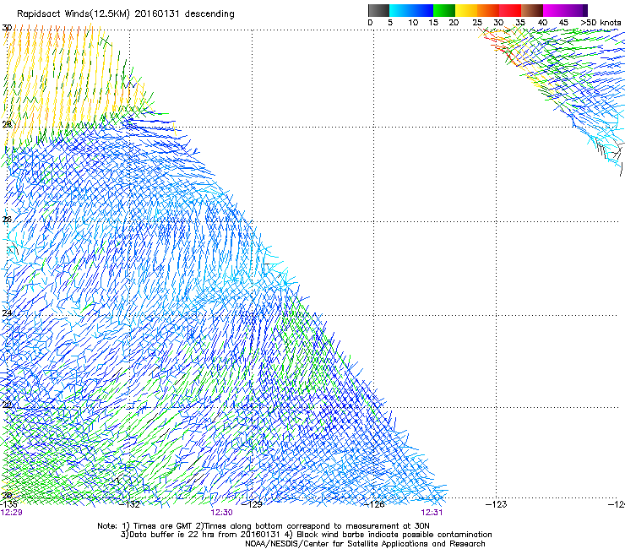Viewport: 625px width, 549px height.
Task: Click the 12:31 time label
Action: pos(432,513)
